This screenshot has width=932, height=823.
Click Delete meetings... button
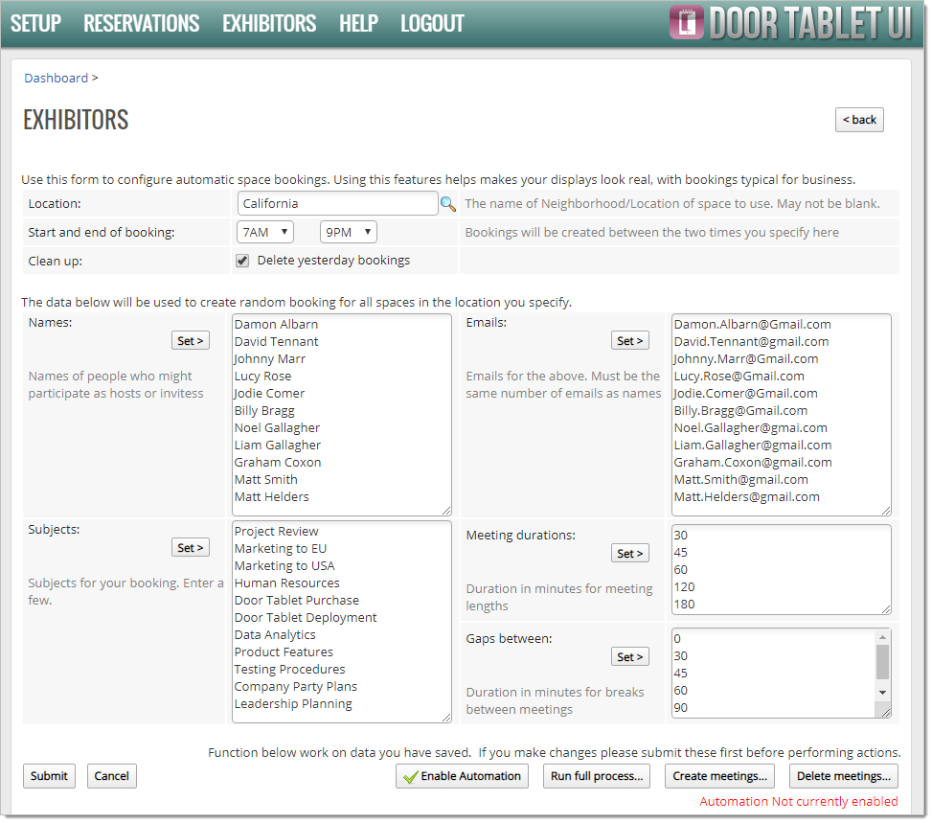[x=844, y=776]
